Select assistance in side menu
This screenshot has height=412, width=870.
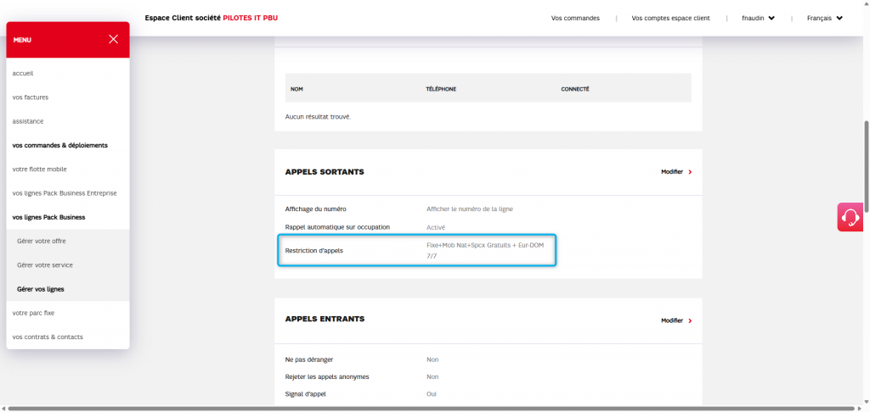28,121
